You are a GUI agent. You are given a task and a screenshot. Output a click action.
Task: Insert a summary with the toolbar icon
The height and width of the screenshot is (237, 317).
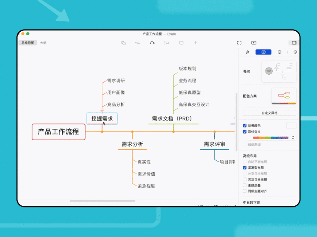coord(168,43)
